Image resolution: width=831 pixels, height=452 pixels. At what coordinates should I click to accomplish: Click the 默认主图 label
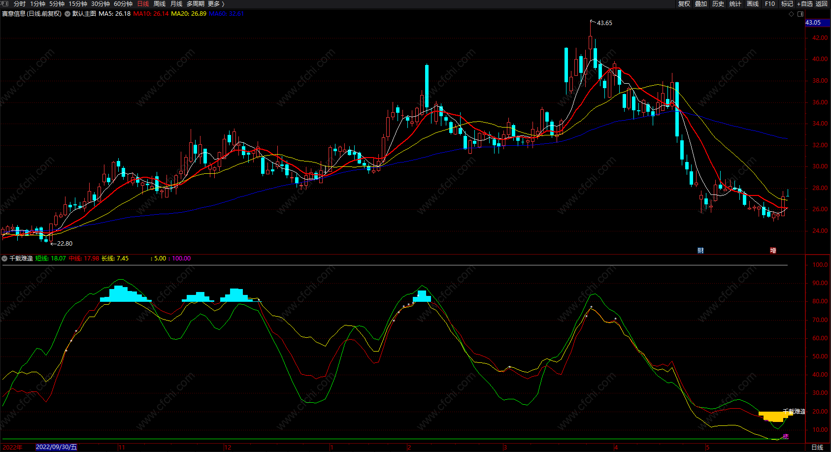pos(84,14)
